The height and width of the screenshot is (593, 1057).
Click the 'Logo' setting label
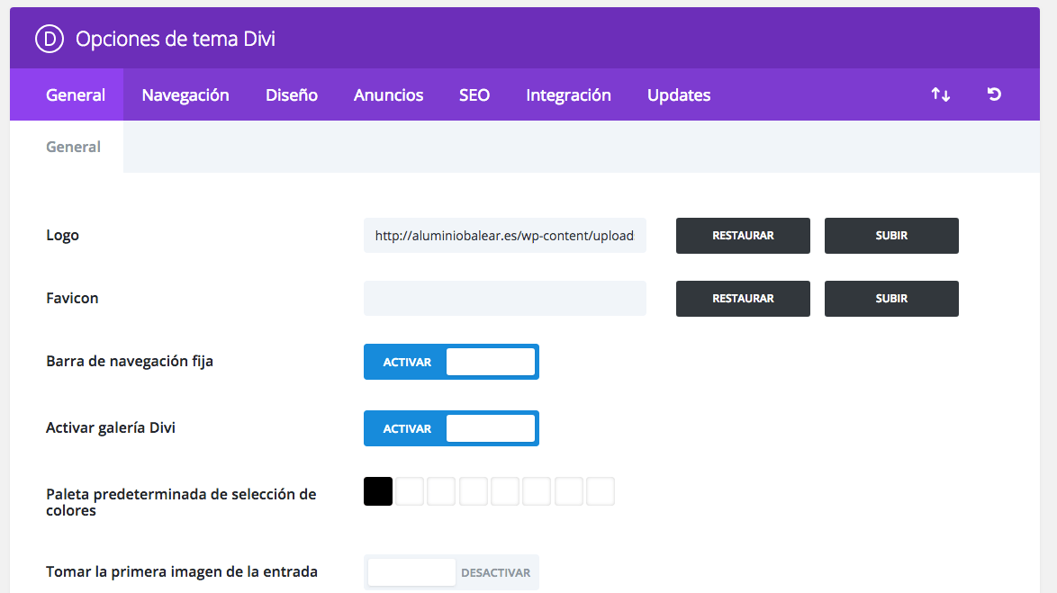click(63, 235)
